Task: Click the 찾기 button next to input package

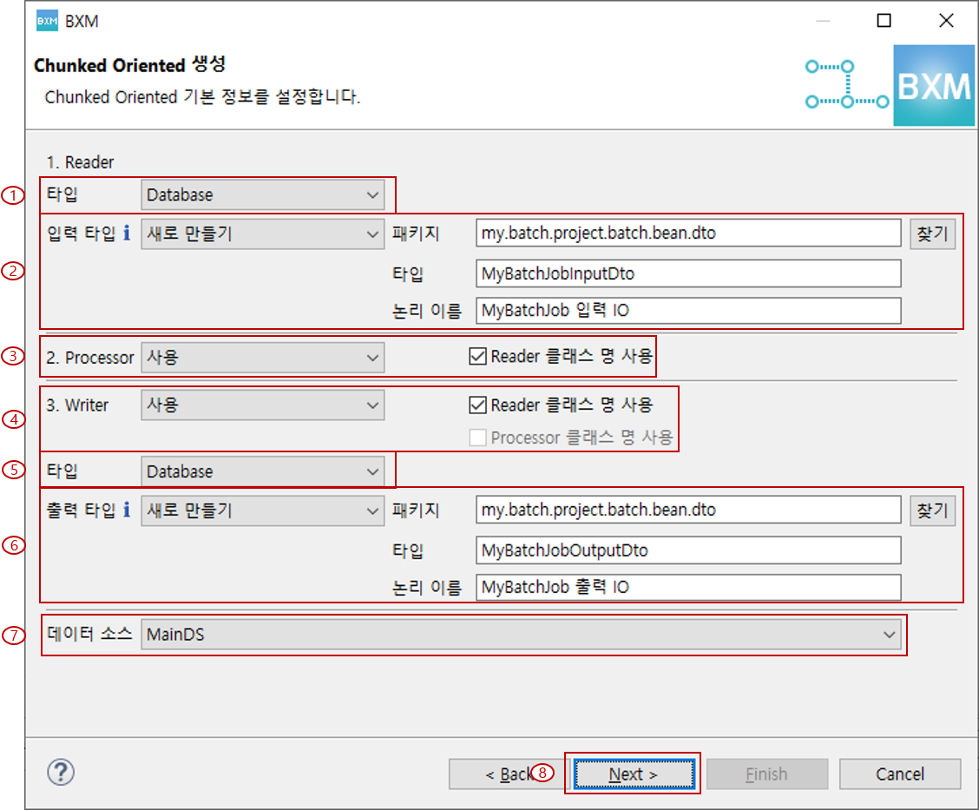Action: (932, 232)
